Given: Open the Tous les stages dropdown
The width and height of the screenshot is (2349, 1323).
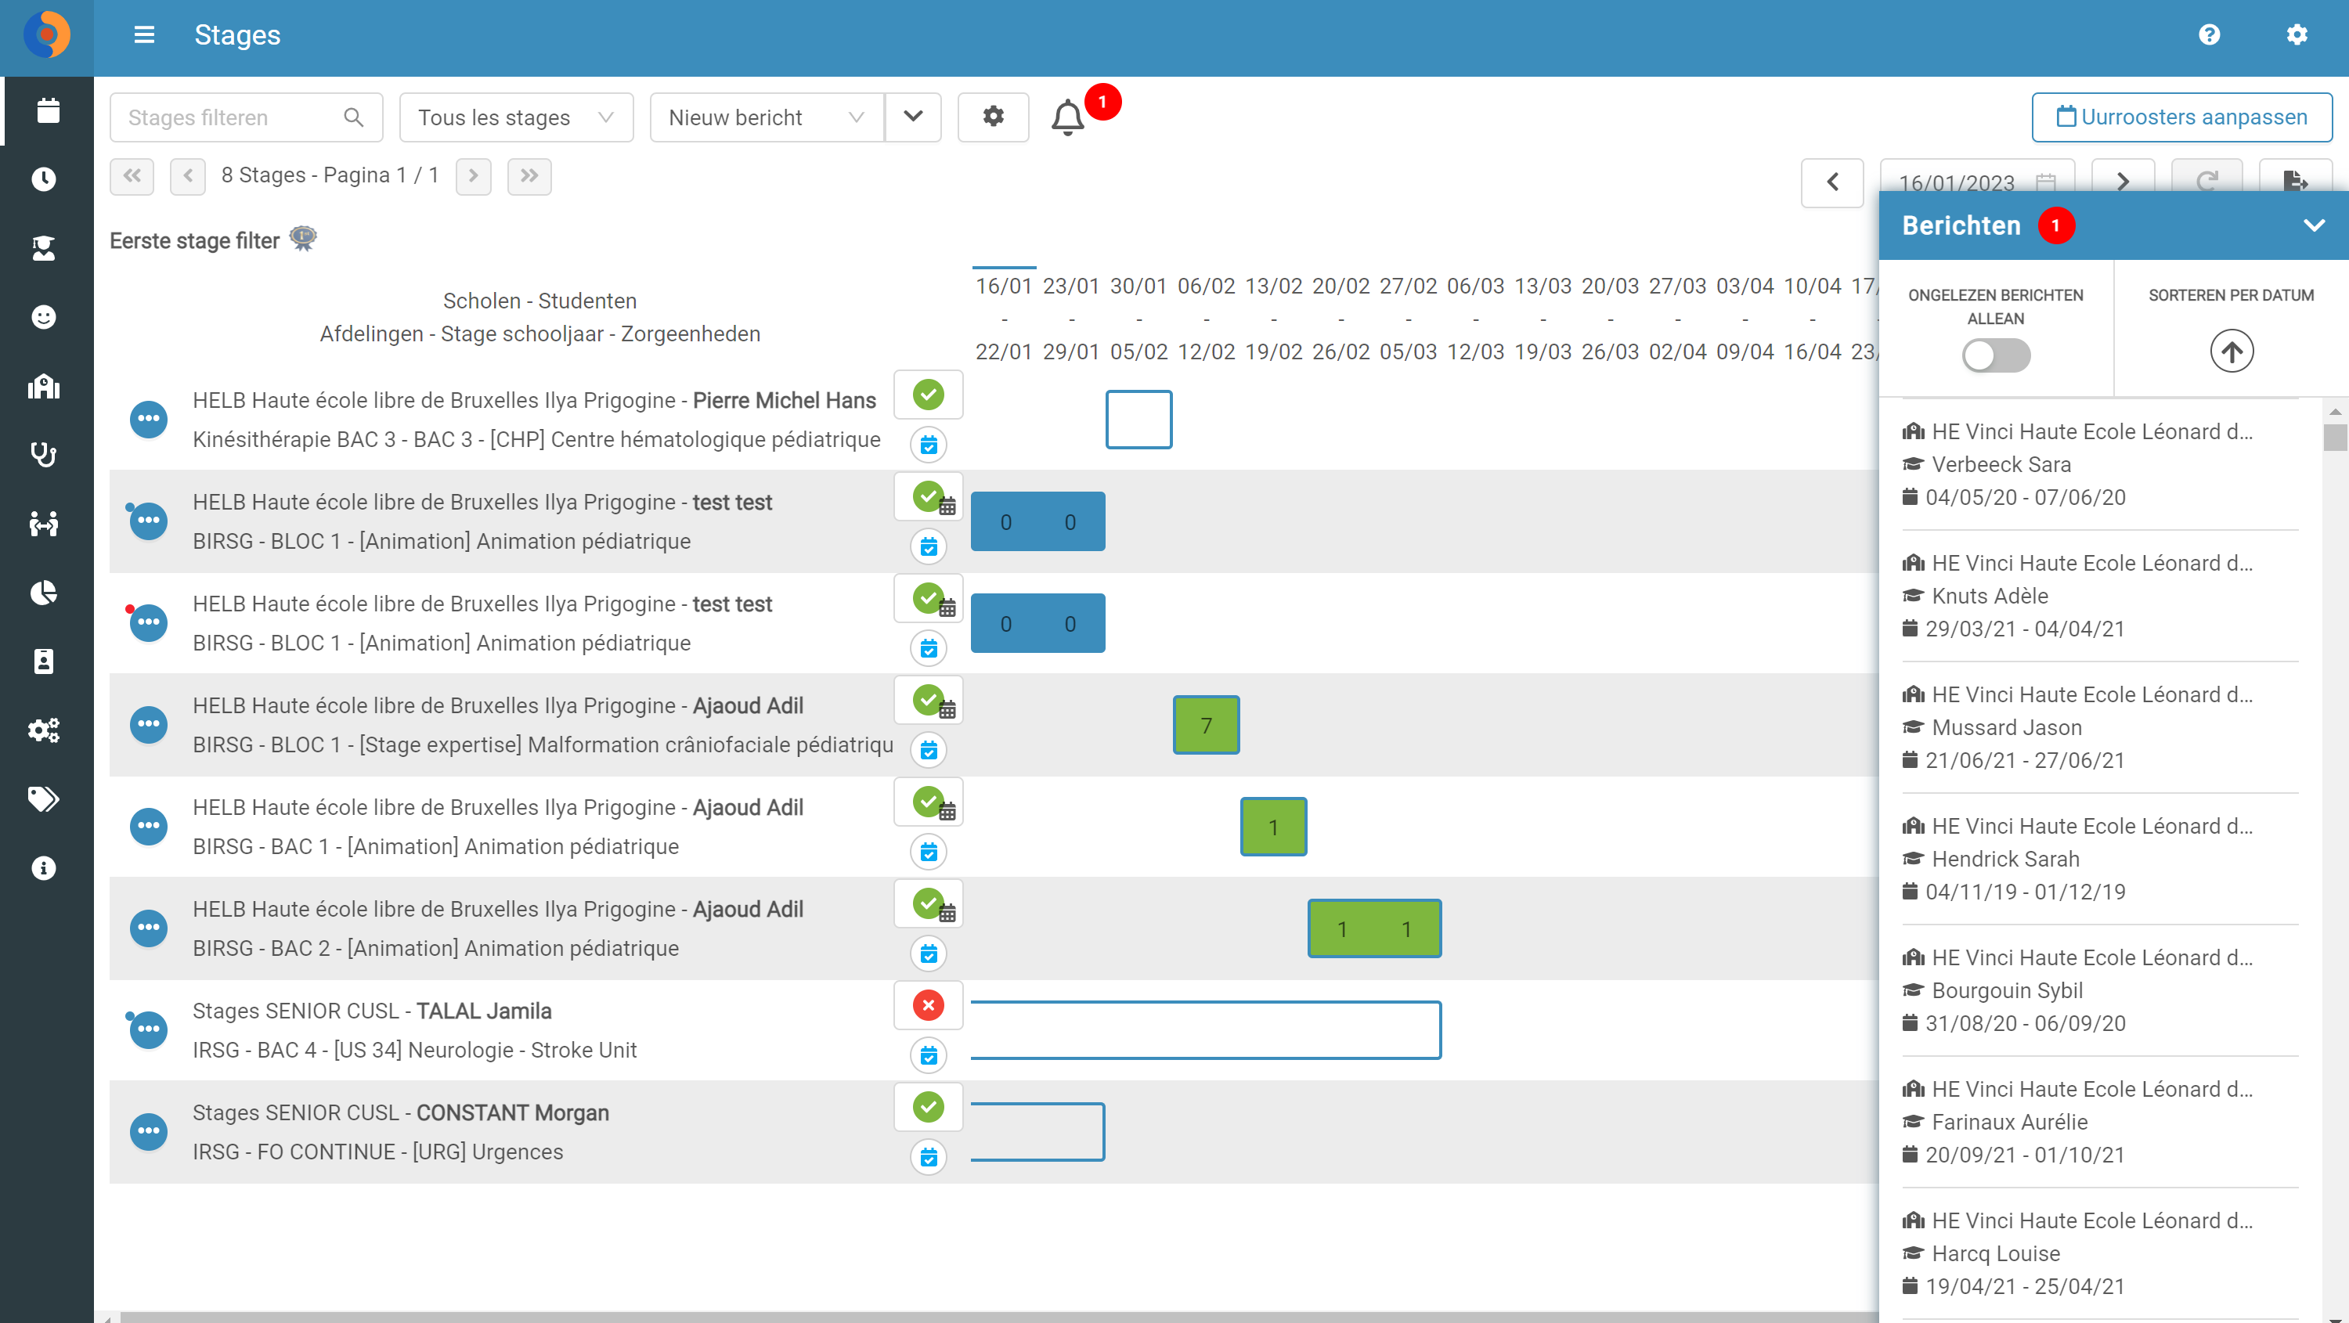Looking at the screenshot, I should coord(516,117).
